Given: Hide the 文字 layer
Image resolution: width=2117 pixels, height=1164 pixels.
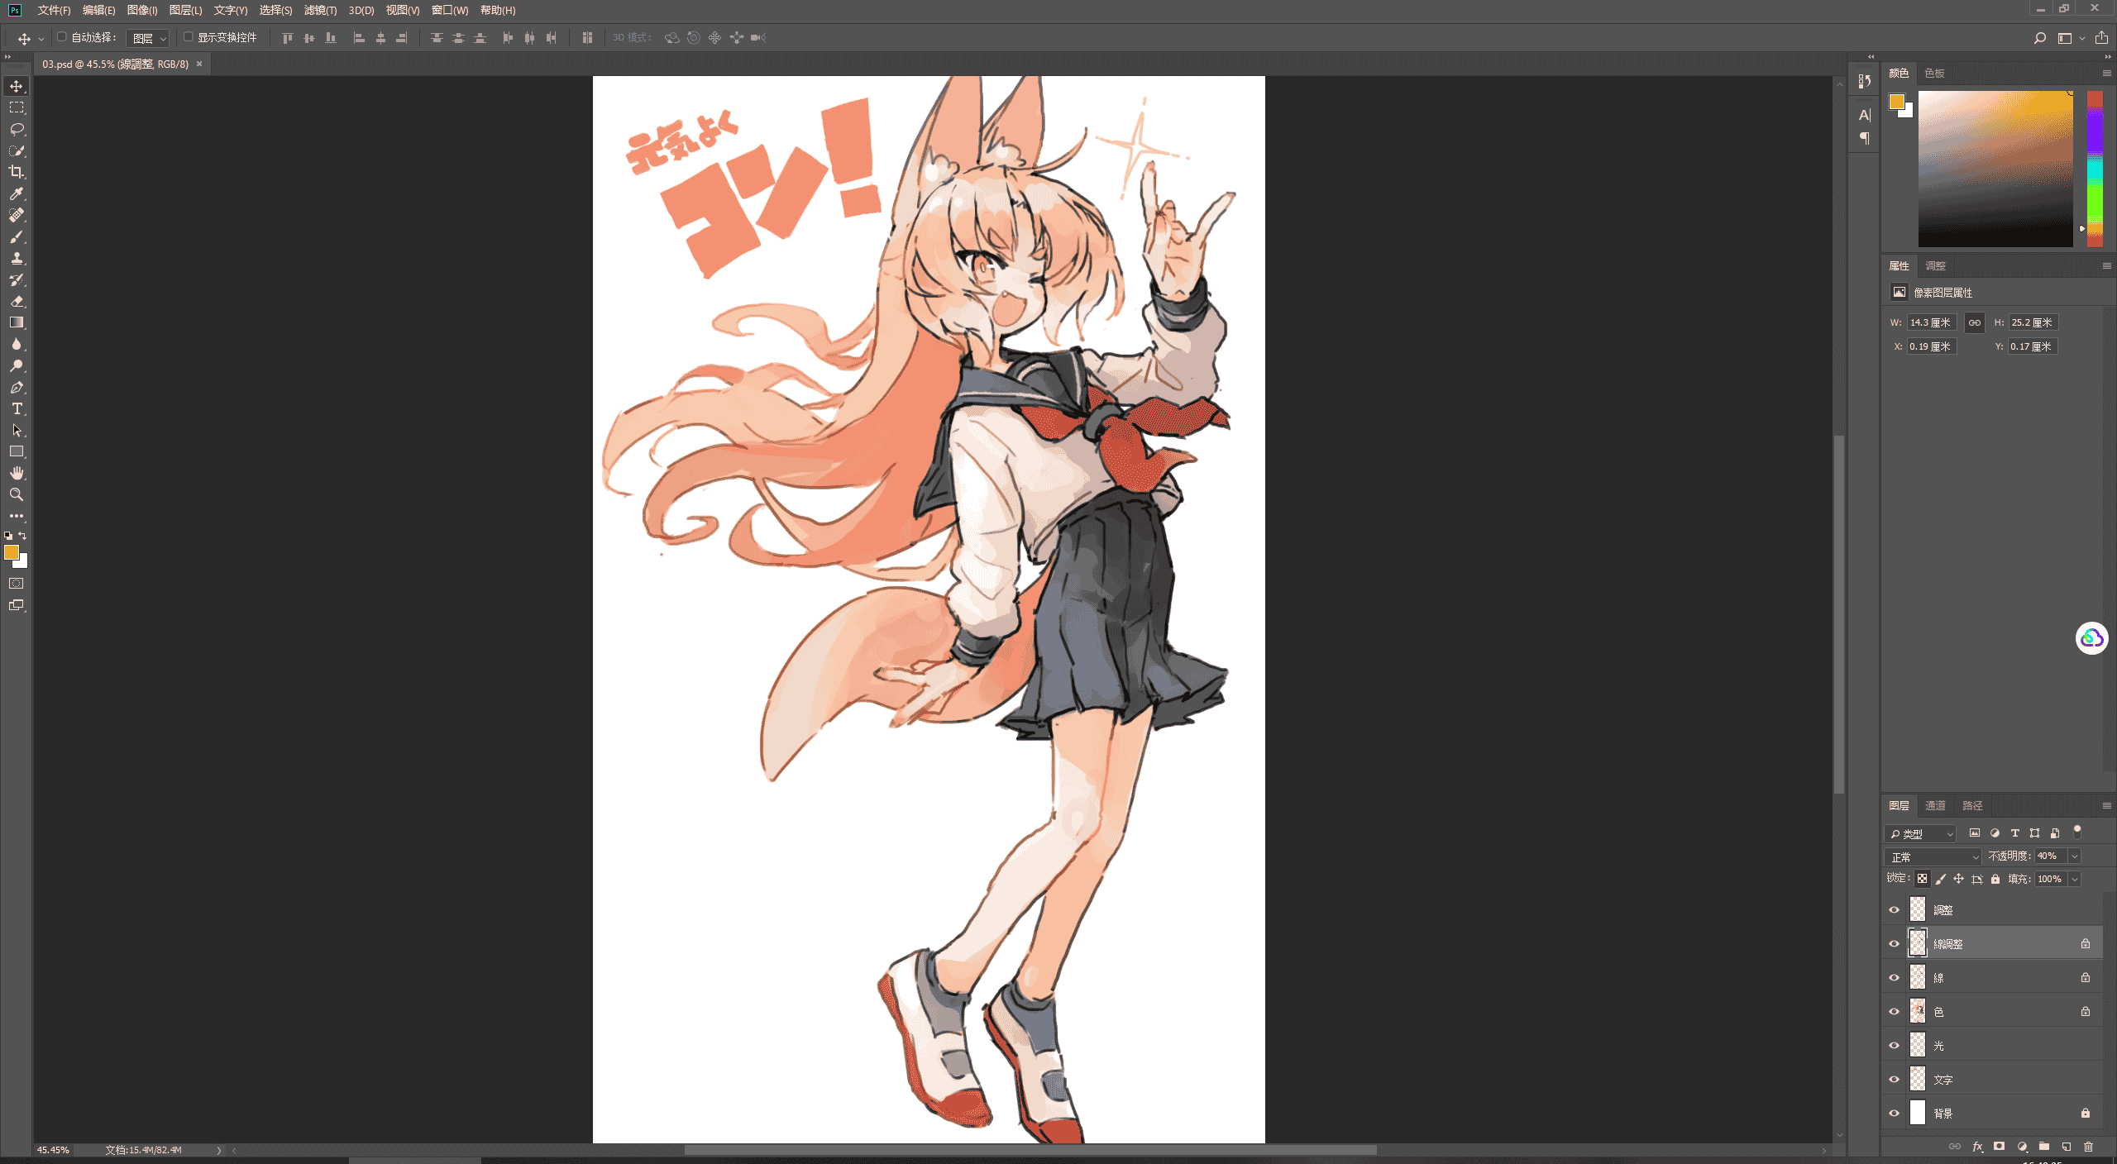Looking at the screenshot, I should pyautogui.click(x=1894, y=1079).
